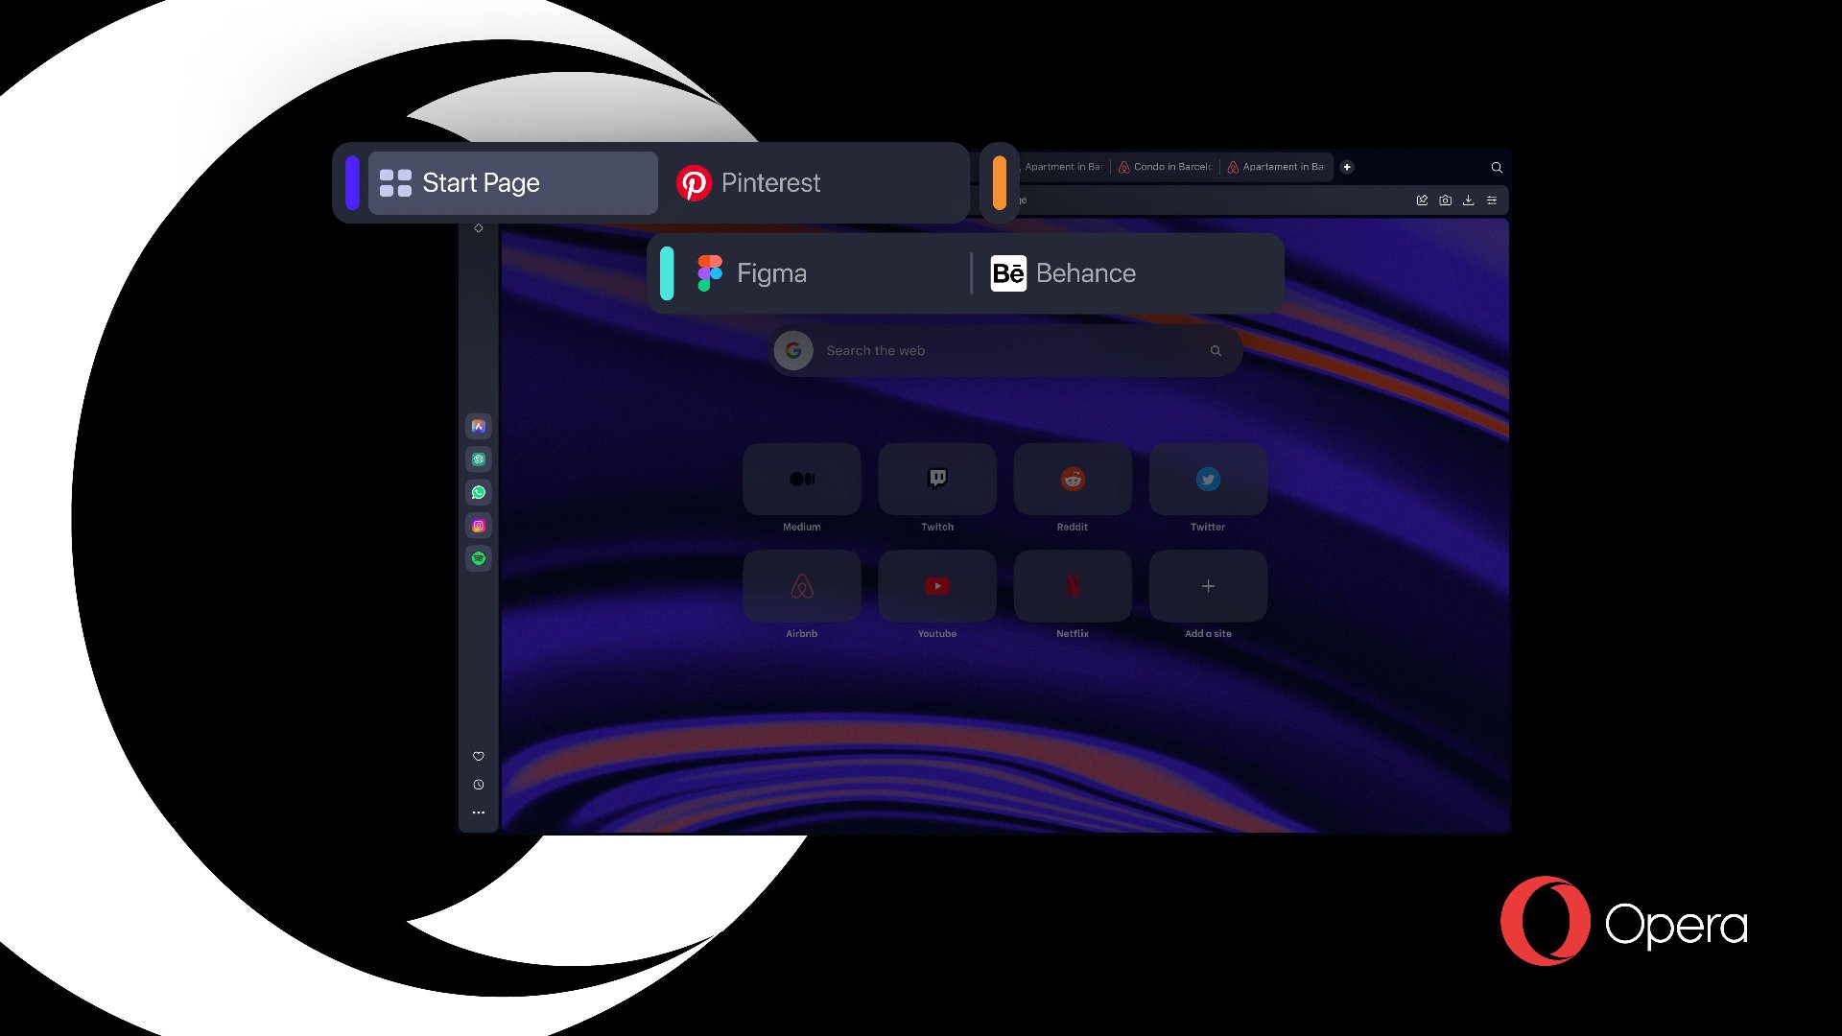Click the Search the web field
The height and width of the screenshot is (1036, 1842).
coord(1007,351)
